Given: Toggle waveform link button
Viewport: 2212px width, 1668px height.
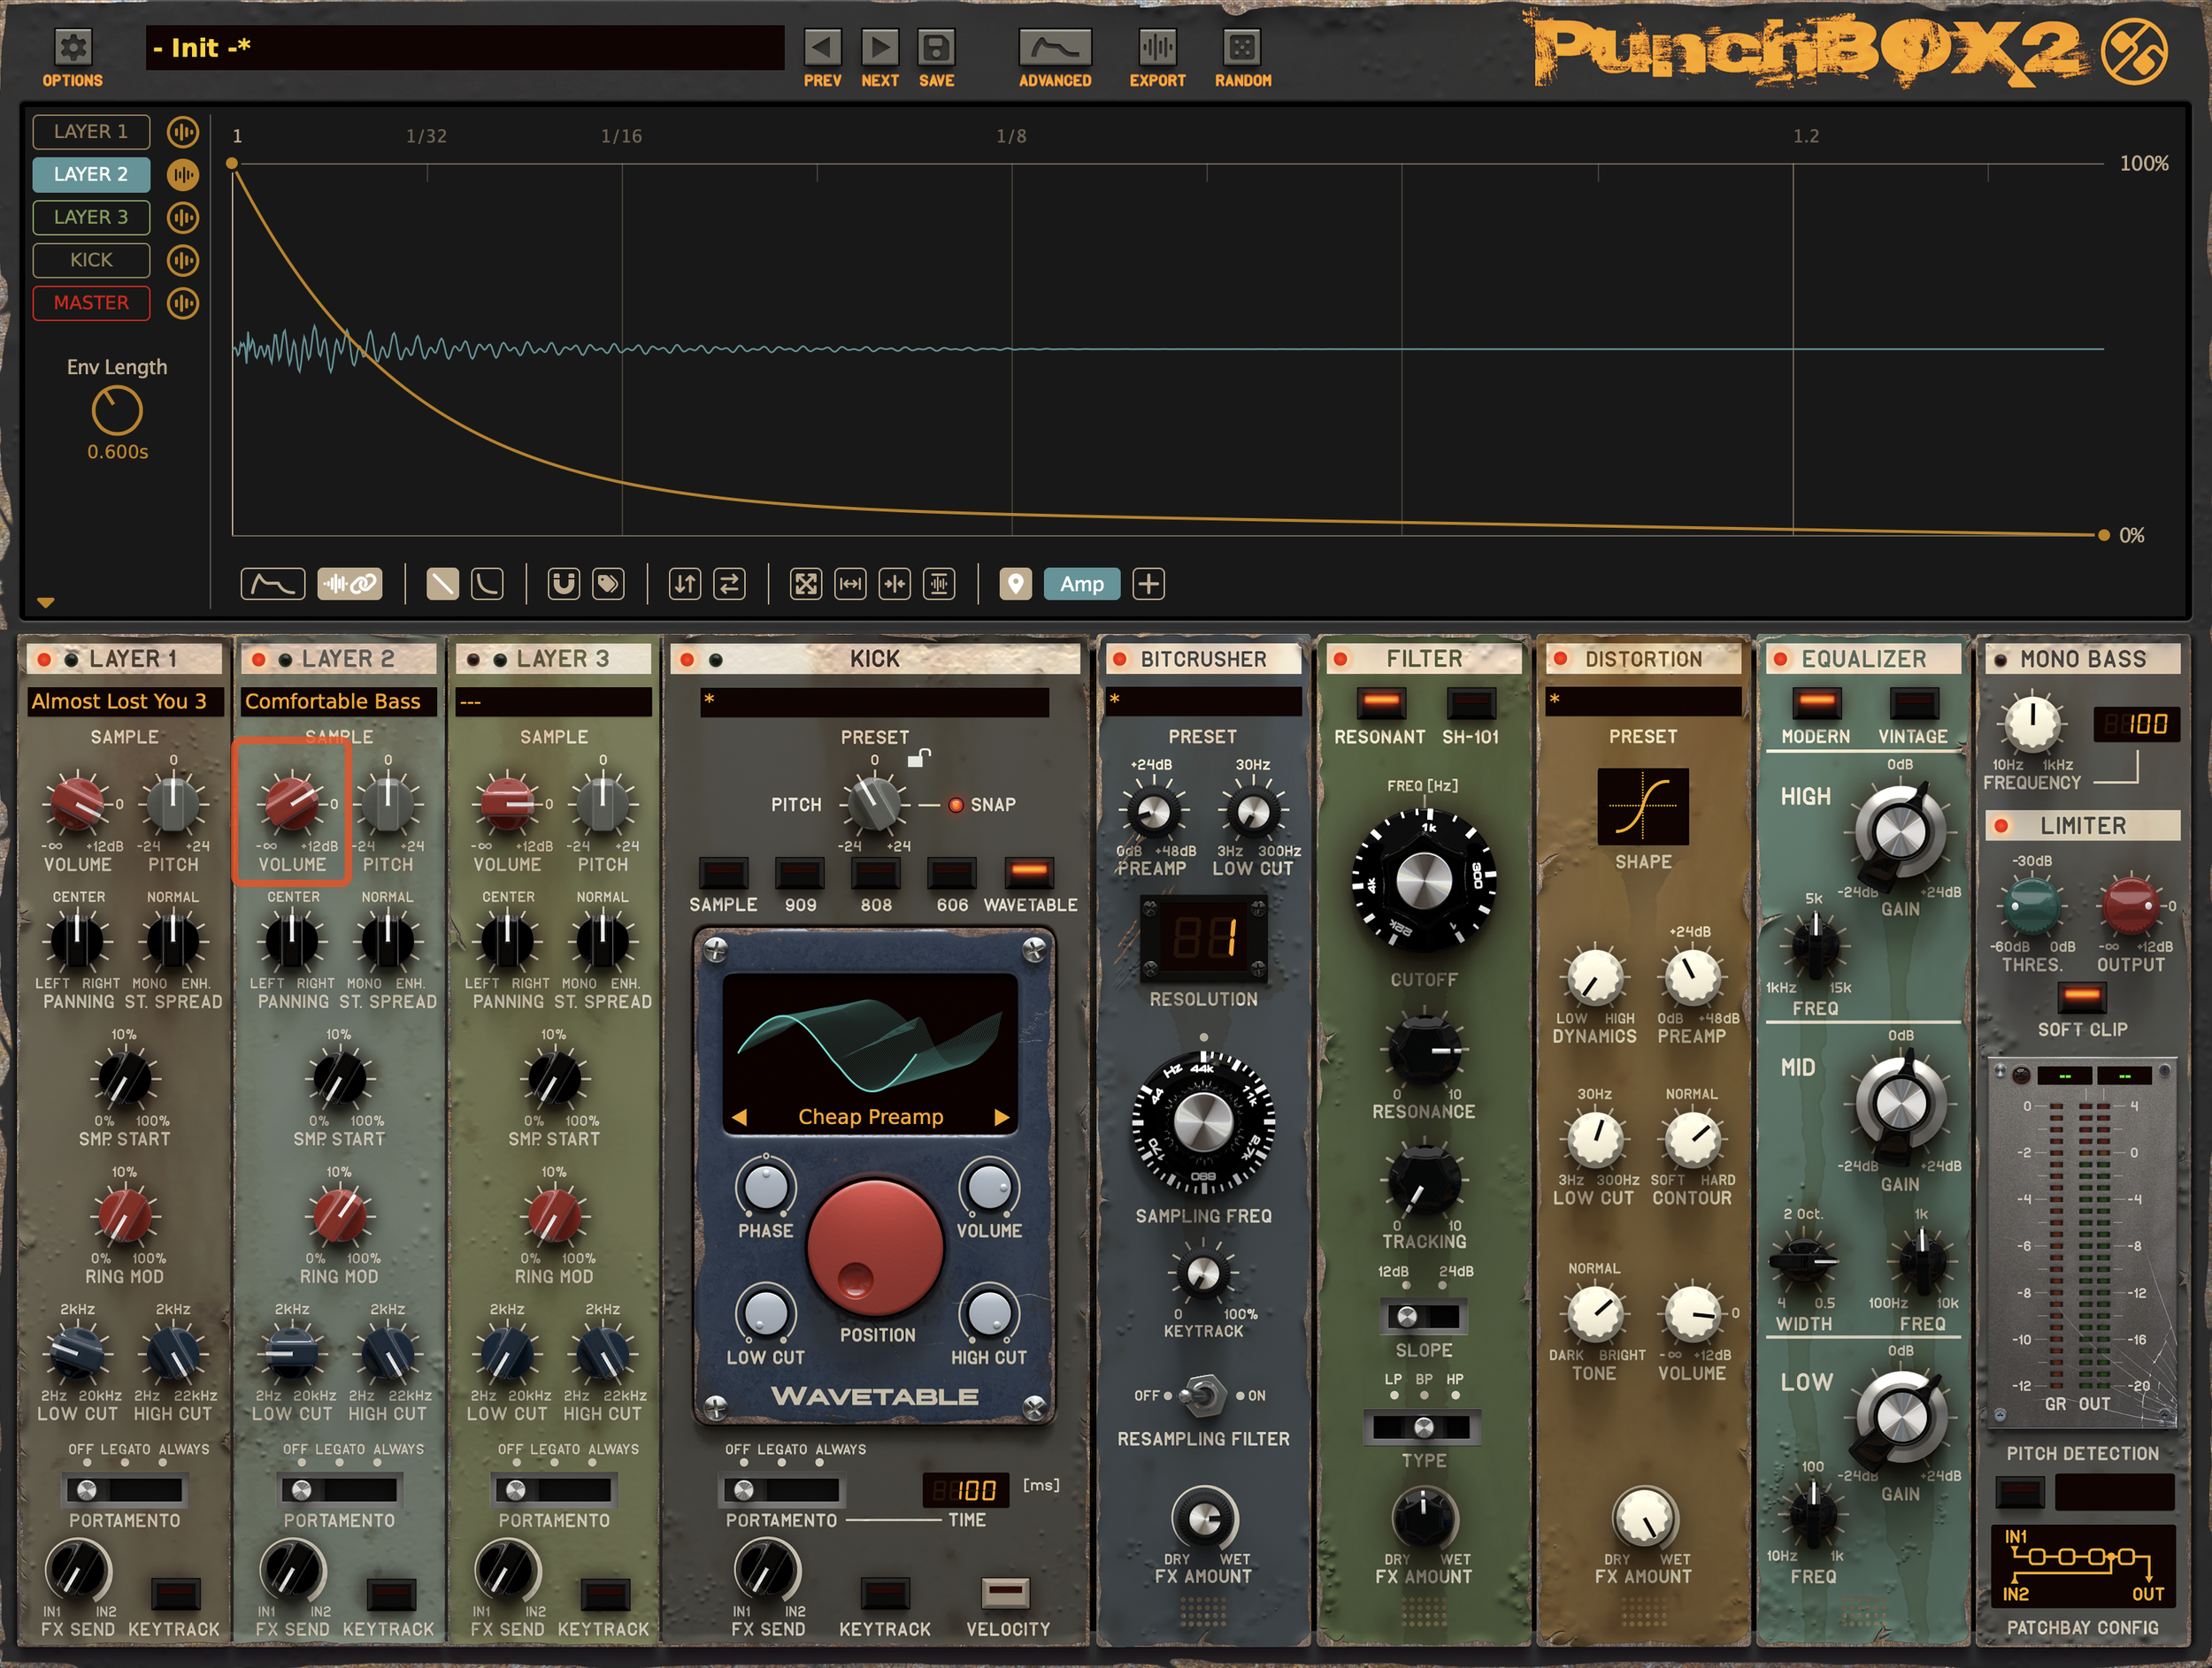Looking at the screenshot, I should pyautogui.click(x=350, y=584).
